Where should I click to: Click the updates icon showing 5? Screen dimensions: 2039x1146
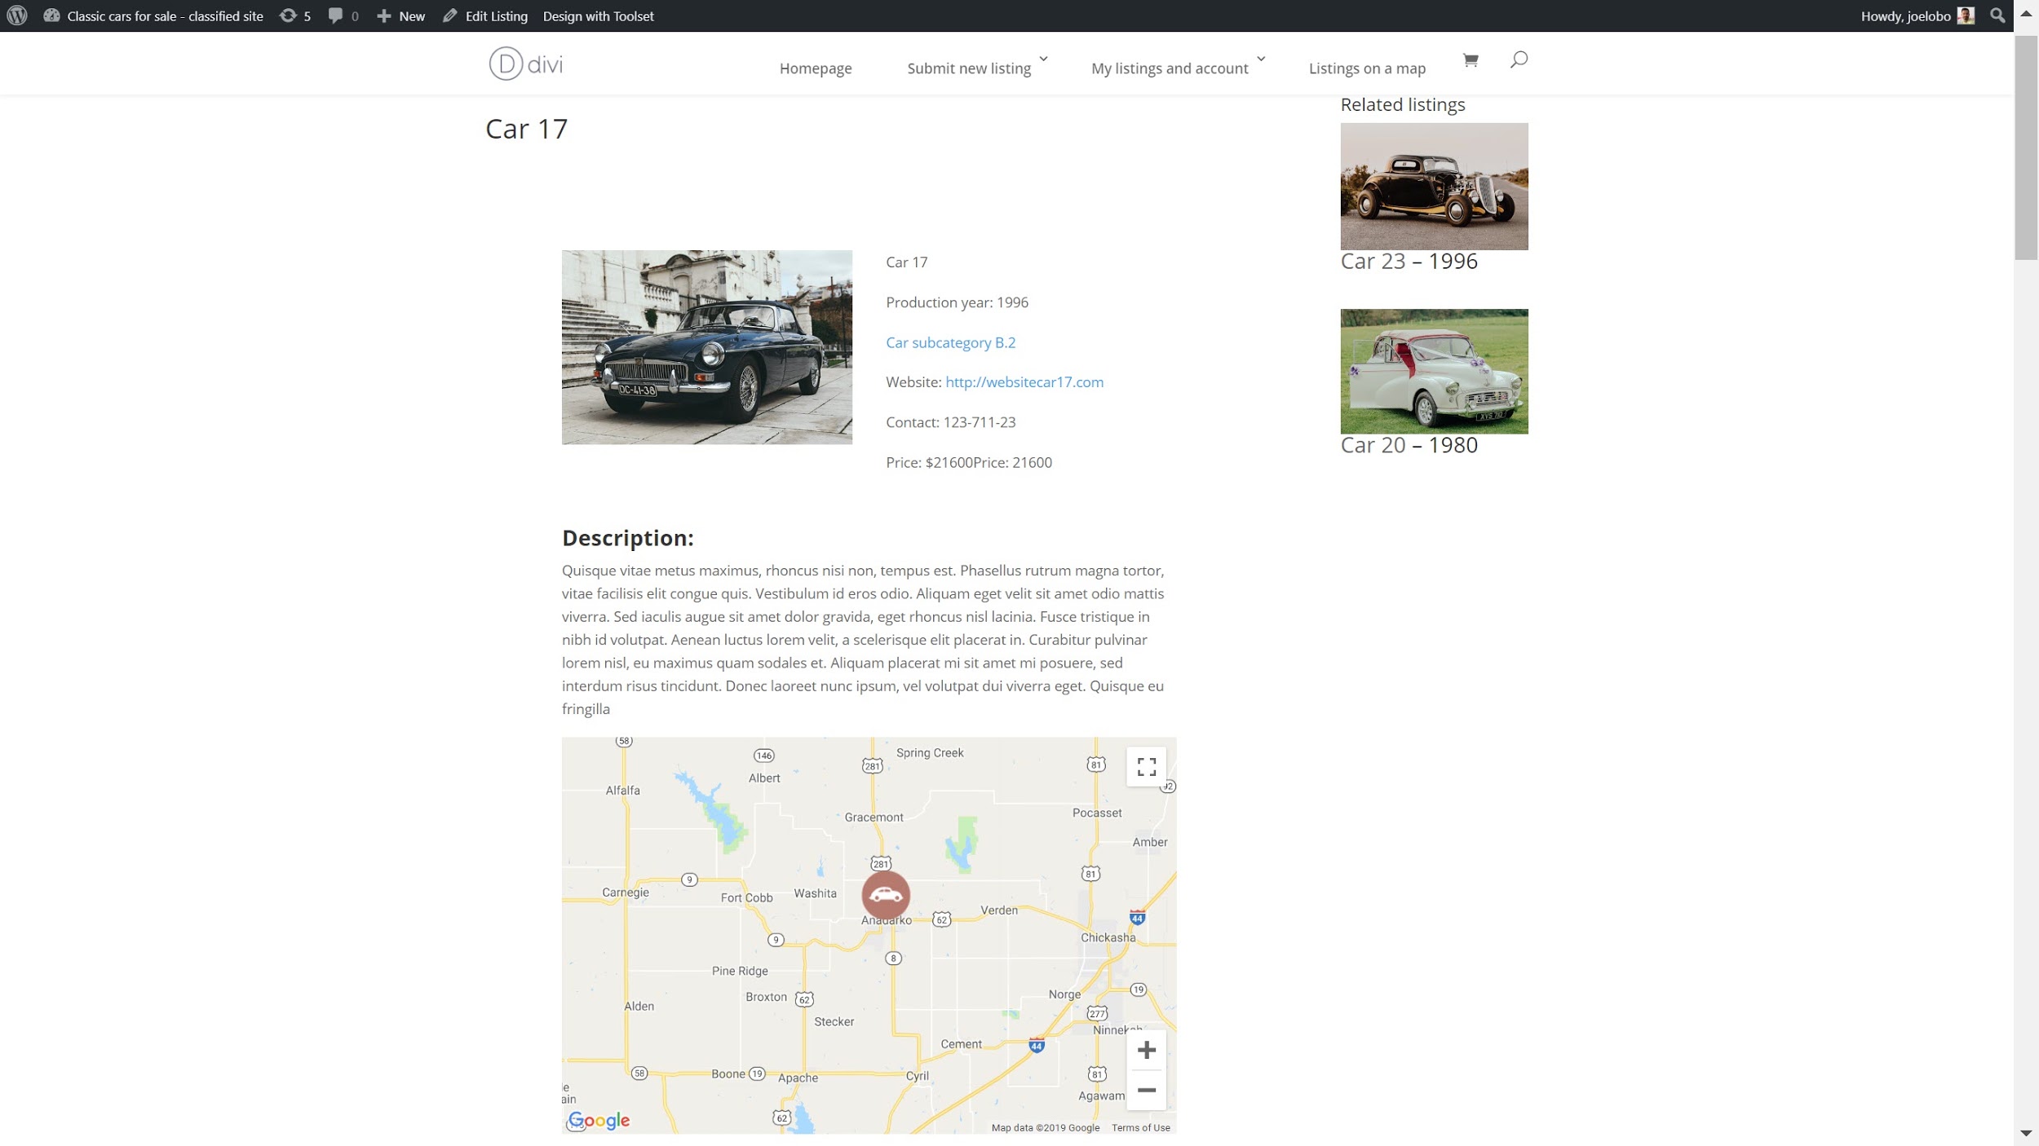point(295,15)
